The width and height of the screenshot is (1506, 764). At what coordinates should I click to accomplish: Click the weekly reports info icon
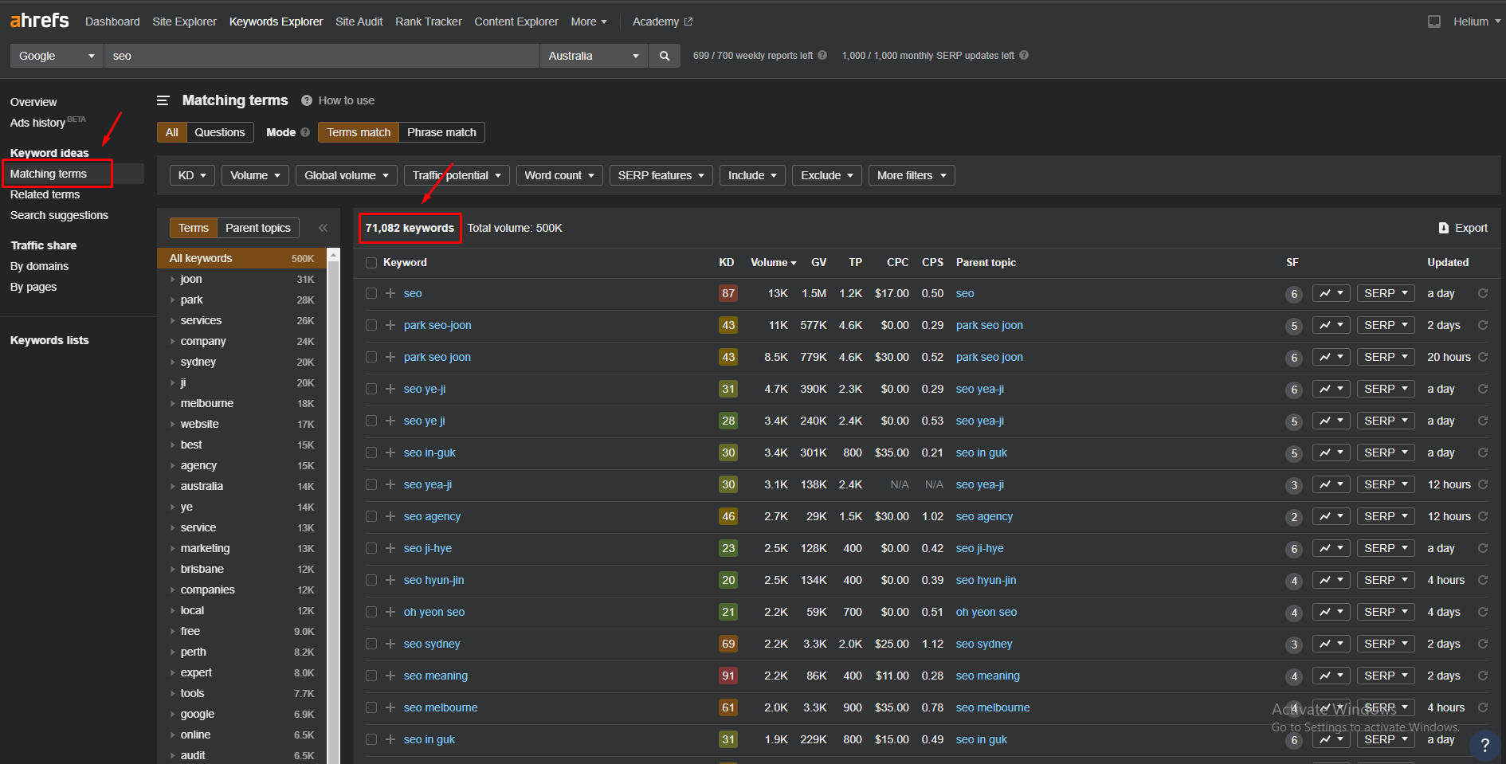point(822,55)
